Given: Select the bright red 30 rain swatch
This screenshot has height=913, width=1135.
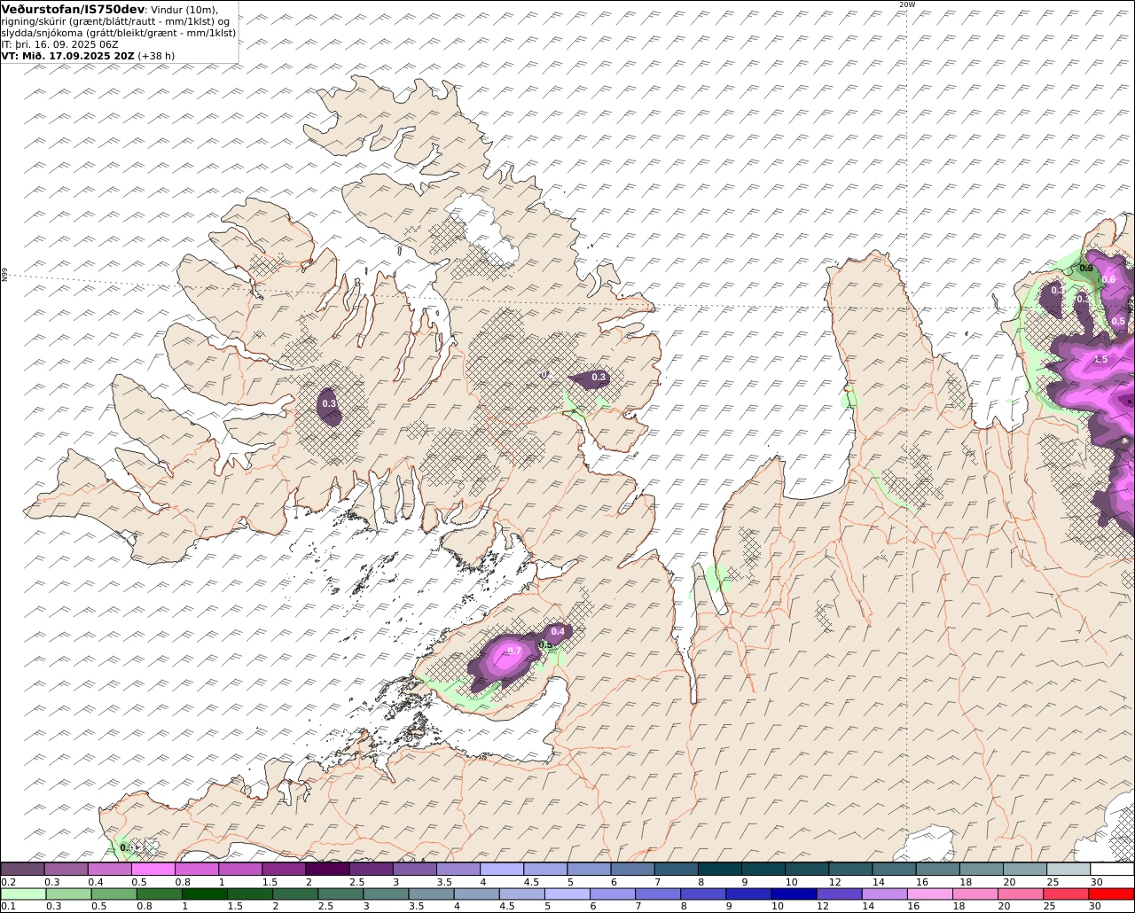Looking at the screenshot, I should (1113, 893).
